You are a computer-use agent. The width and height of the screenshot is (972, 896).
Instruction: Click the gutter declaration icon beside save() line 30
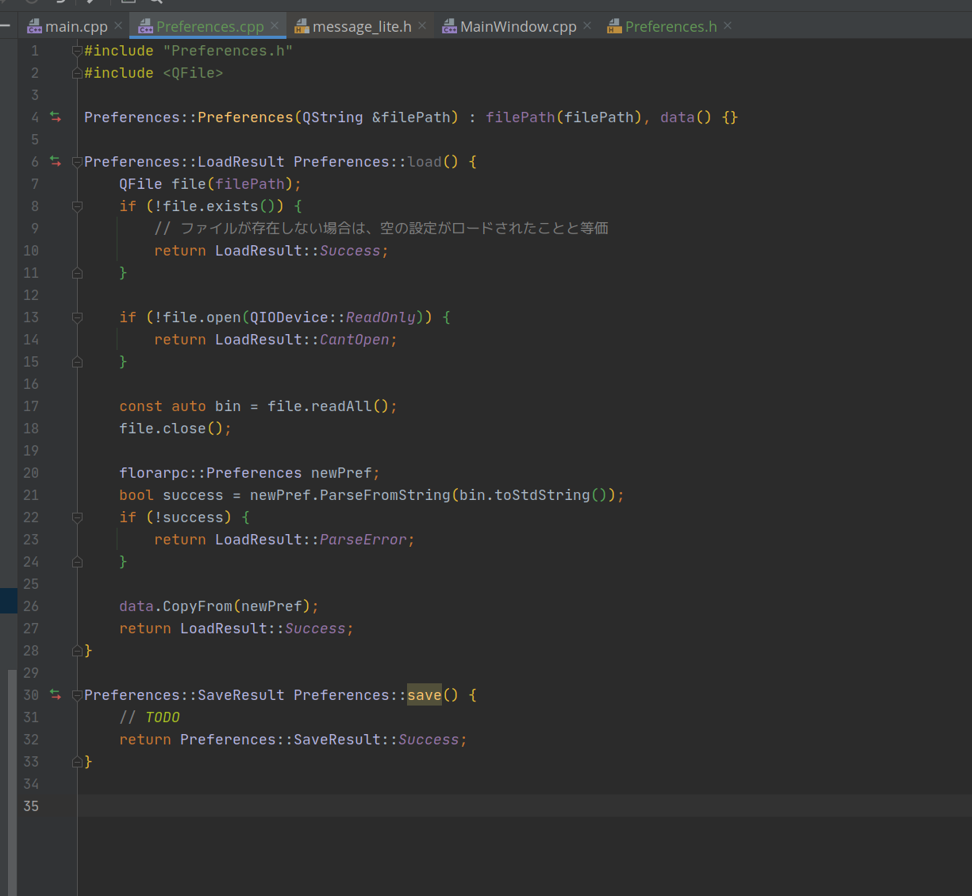(x=56, y=694)
